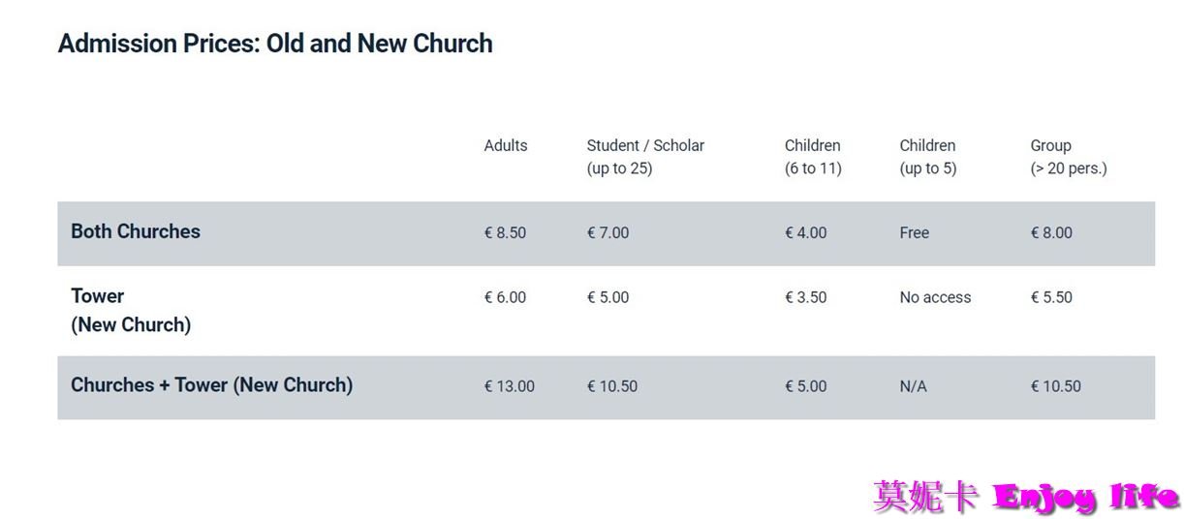
Task: Select Churches + Tower row label
Action: click(x=211, y=384)
